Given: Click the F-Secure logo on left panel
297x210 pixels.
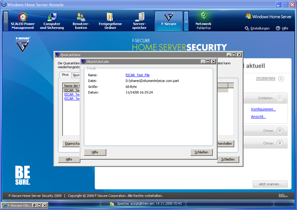Looking at the screenshot, I should (x=23, y=44).
